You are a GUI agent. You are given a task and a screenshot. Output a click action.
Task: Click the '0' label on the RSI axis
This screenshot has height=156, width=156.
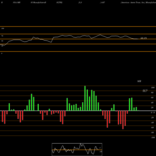(2, 53)
